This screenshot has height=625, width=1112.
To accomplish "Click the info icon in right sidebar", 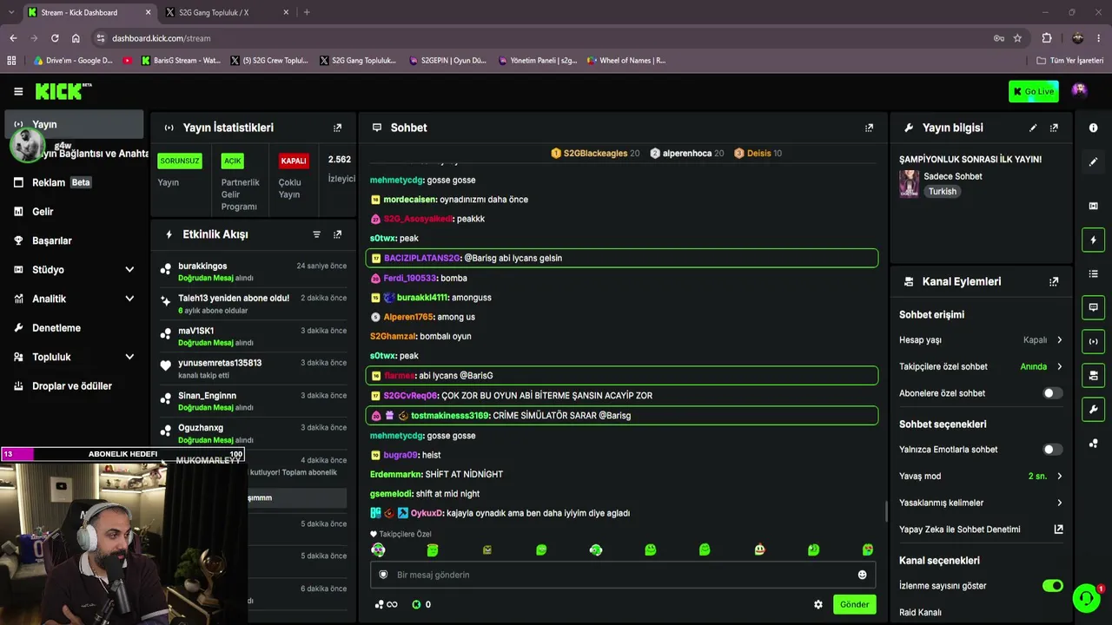I will tap(1093, 128).
